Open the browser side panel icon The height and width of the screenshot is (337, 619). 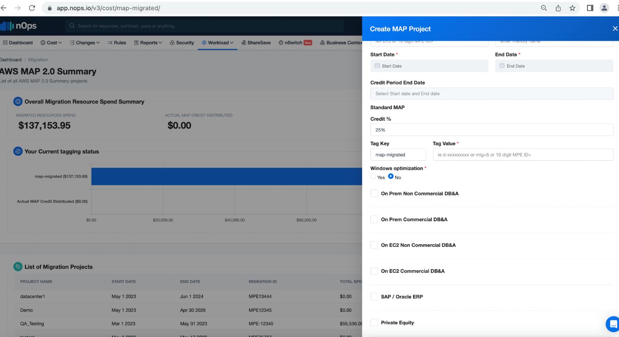(590, 8)
